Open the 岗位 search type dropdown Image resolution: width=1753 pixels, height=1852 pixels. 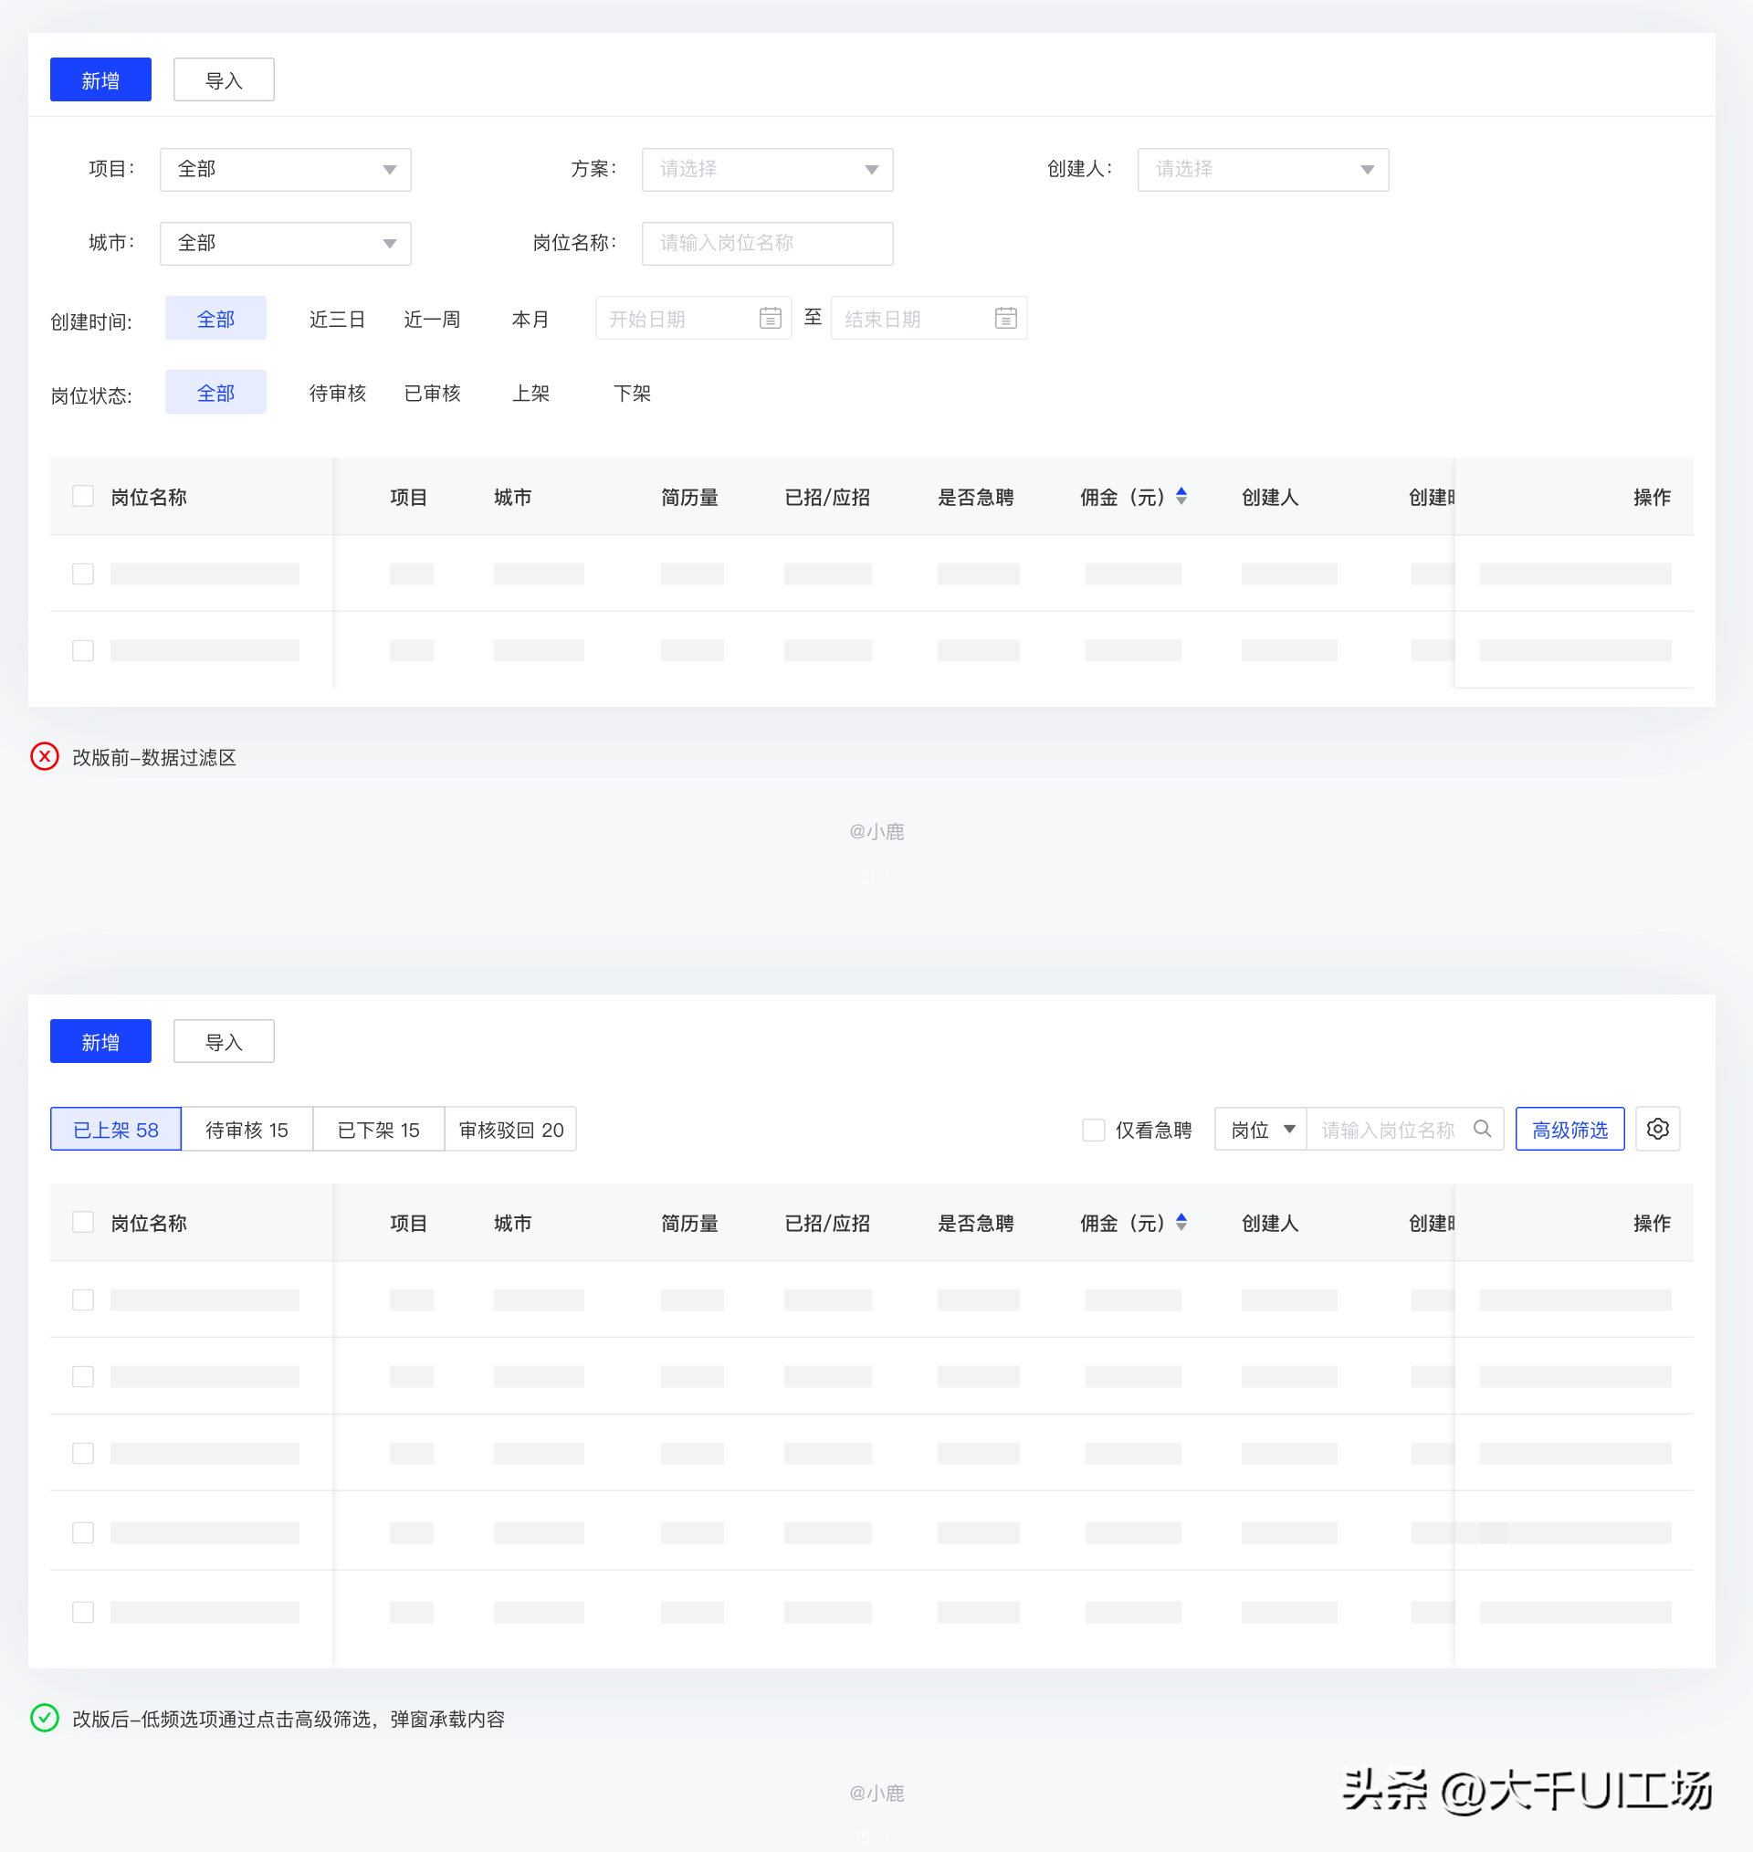click(x=1262, y=1130)
